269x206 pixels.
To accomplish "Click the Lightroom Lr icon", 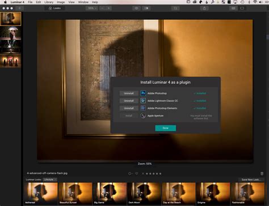I will tap(143, 101).
